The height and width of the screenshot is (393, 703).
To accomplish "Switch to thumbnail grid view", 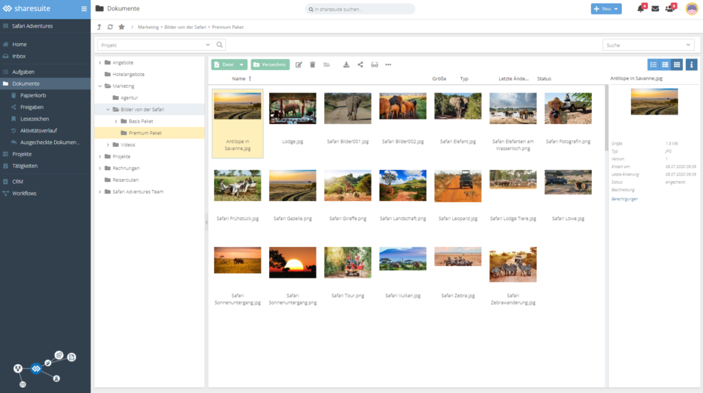I will pyautogui.click(x=676, y=64).
